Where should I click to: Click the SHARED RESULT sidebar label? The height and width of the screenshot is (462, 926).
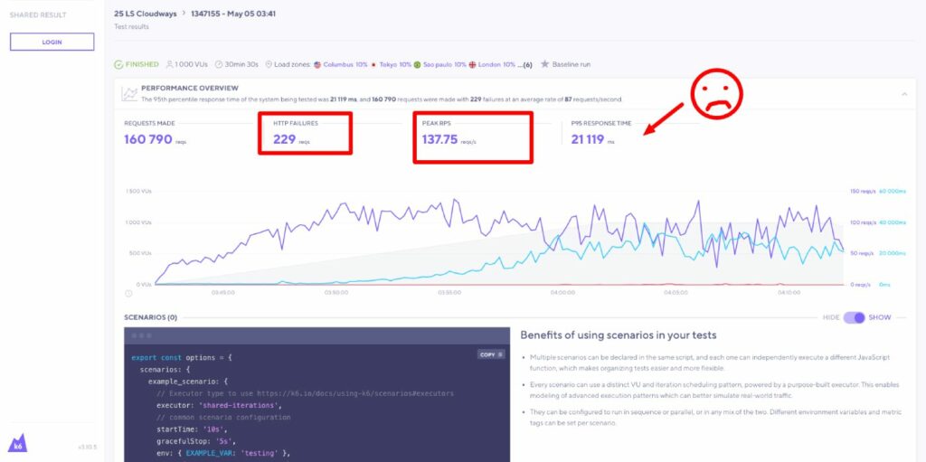pos(38,14)
